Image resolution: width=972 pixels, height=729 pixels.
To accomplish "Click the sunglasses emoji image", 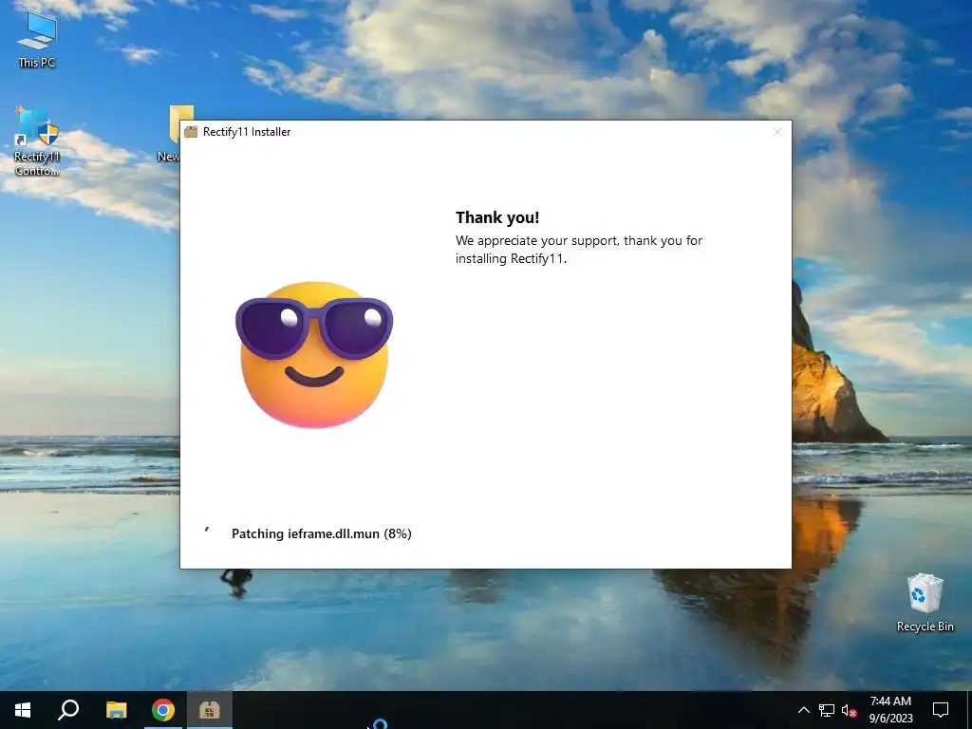I will [314, 354].
